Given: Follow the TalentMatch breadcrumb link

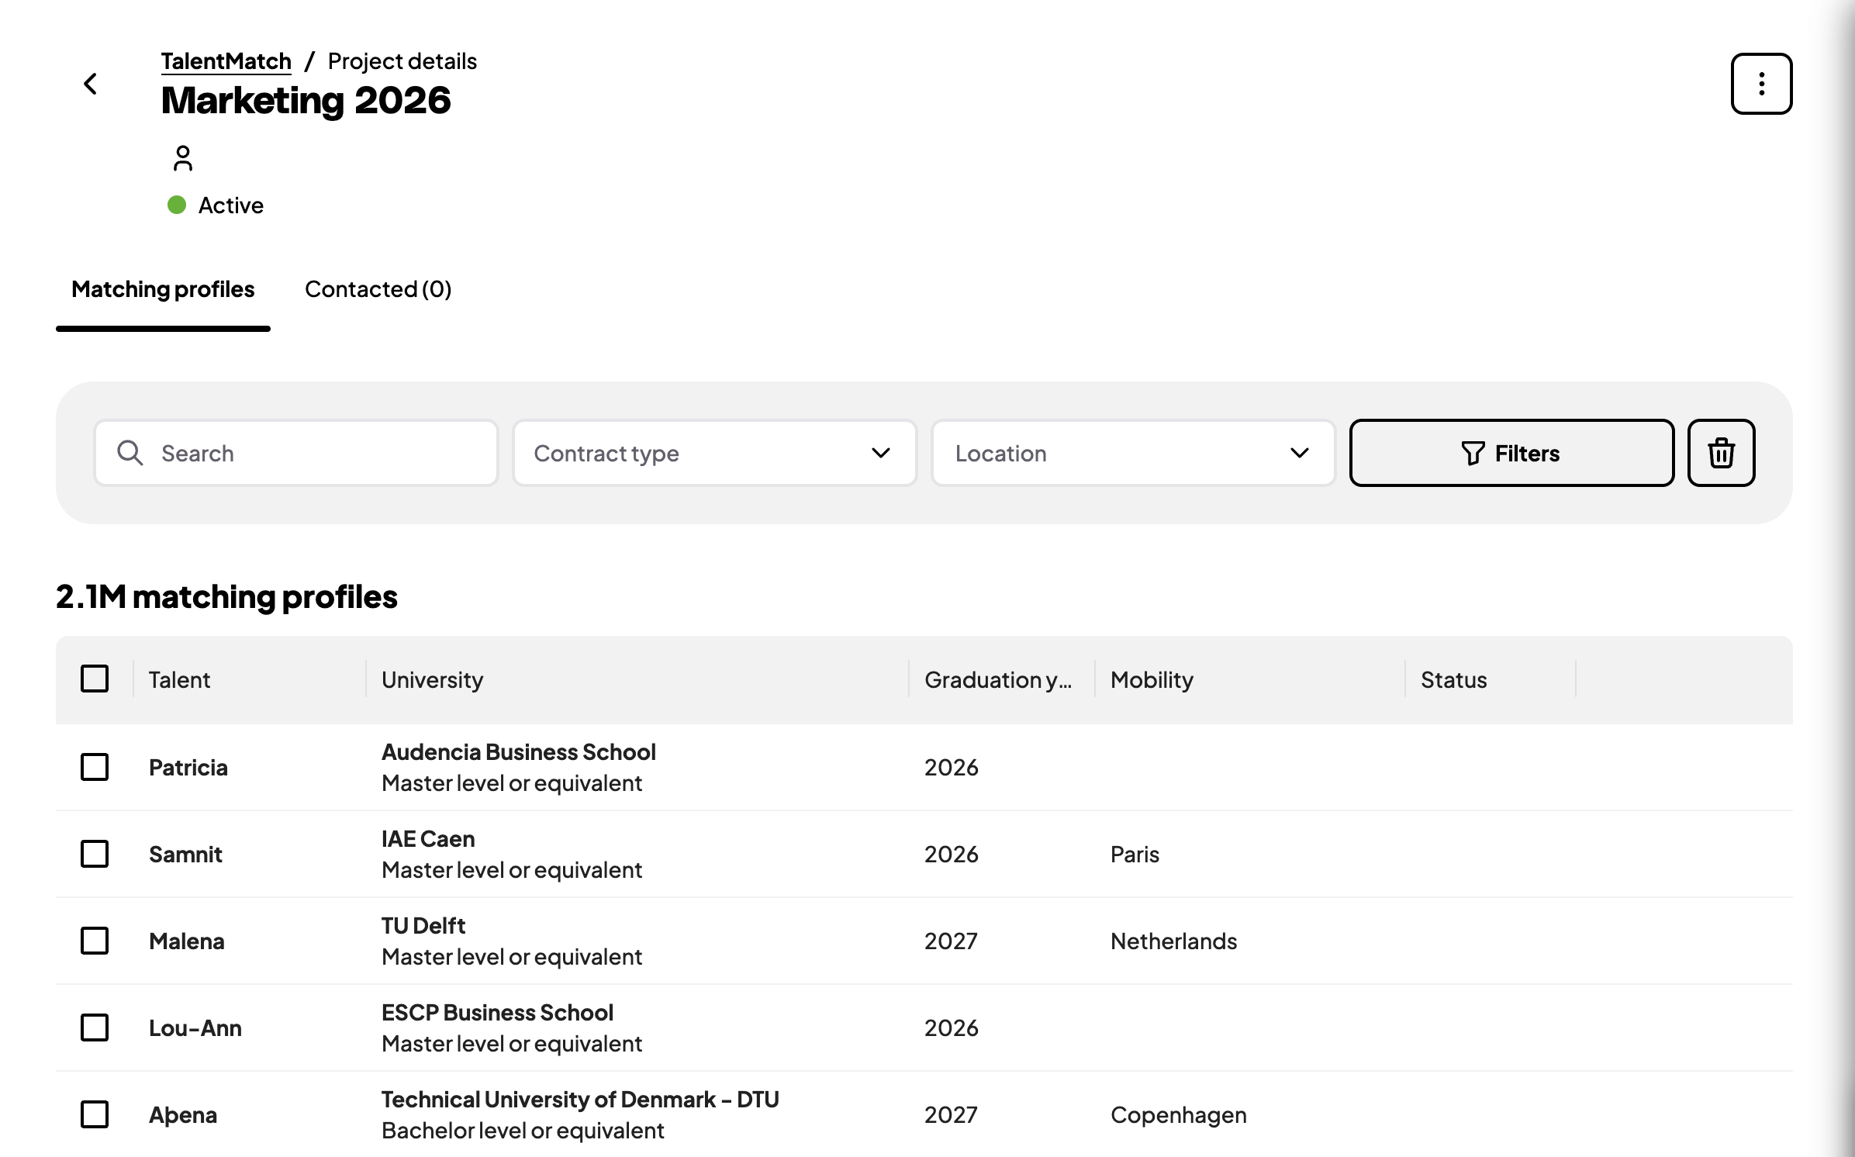Looking at the screenshot, I should (x=226, y=61).
